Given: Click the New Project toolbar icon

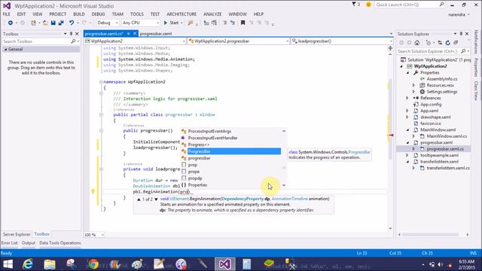Looking at the screenshot, I should click(x=33, y=23).
